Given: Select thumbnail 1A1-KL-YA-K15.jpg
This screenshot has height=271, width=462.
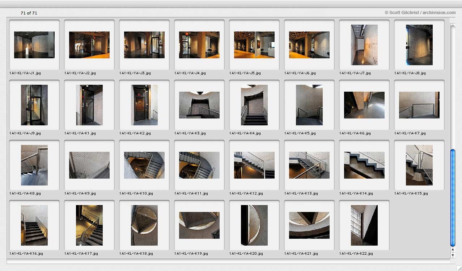Looking at the screenshot, I should pyautogui.click(x=419, y=165).
